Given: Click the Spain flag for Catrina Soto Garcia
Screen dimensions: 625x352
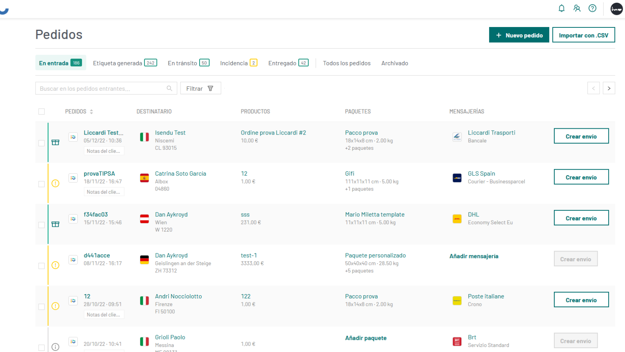Looking at the screenshot, I should (x=145, y=178).
